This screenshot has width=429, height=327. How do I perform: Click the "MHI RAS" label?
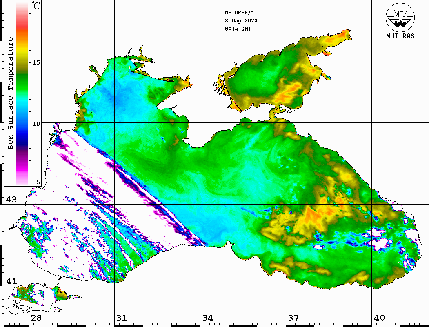click(400, 36)
